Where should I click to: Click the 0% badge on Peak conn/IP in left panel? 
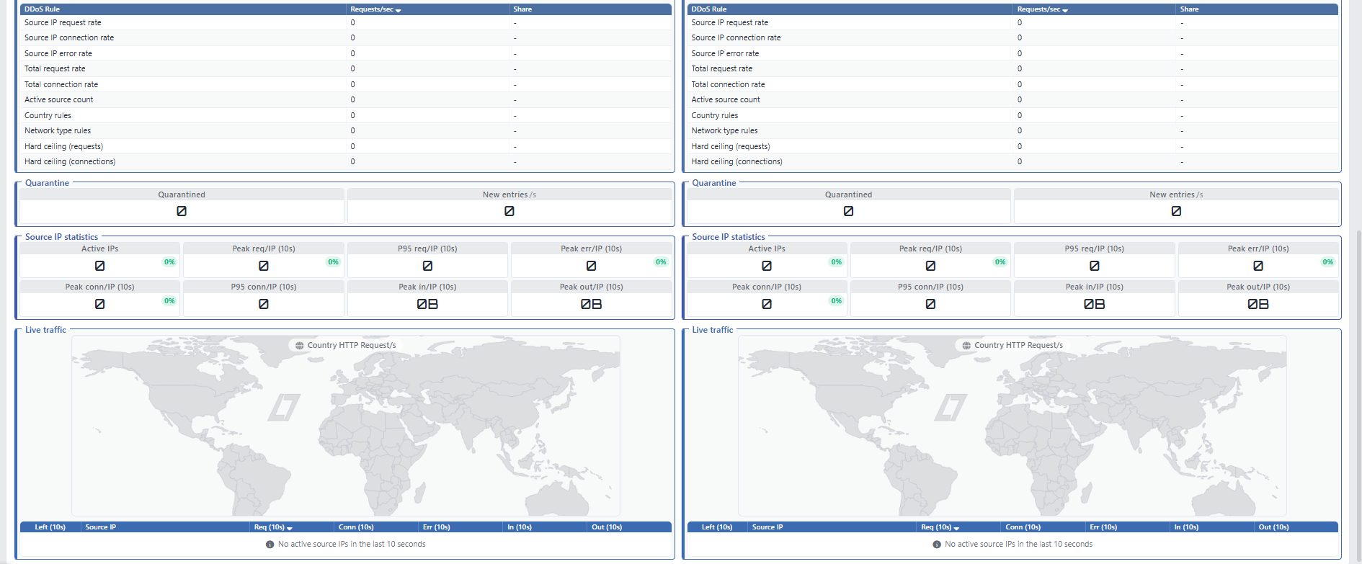coord(169,301)
